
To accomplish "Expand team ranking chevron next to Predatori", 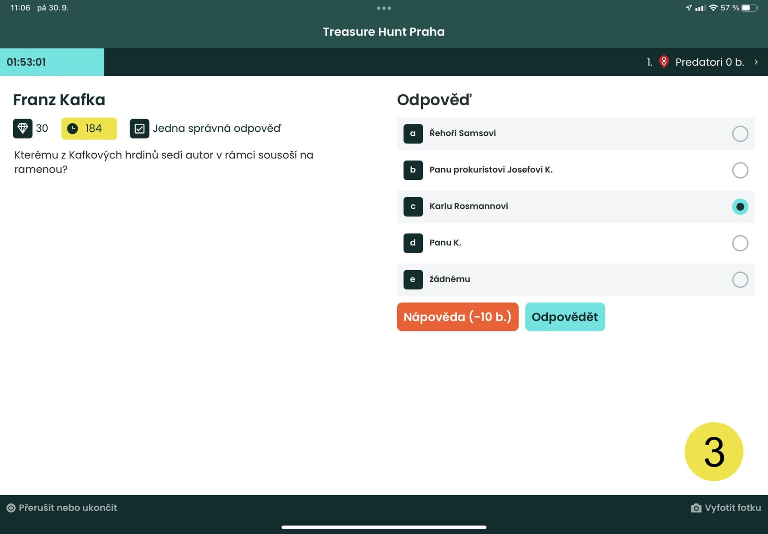I will click(x=756, y=62).
